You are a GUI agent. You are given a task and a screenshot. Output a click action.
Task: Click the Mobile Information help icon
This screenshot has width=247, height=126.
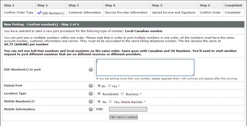(91, 109)
